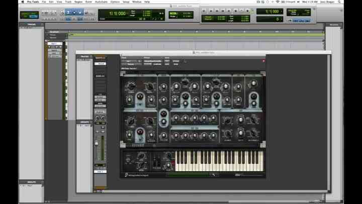
Task: Open the Track menu
Action: click(68, 2)
